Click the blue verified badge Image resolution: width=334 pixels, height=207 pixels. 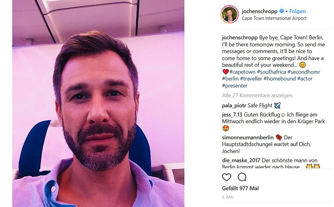(x=281, y=11)
